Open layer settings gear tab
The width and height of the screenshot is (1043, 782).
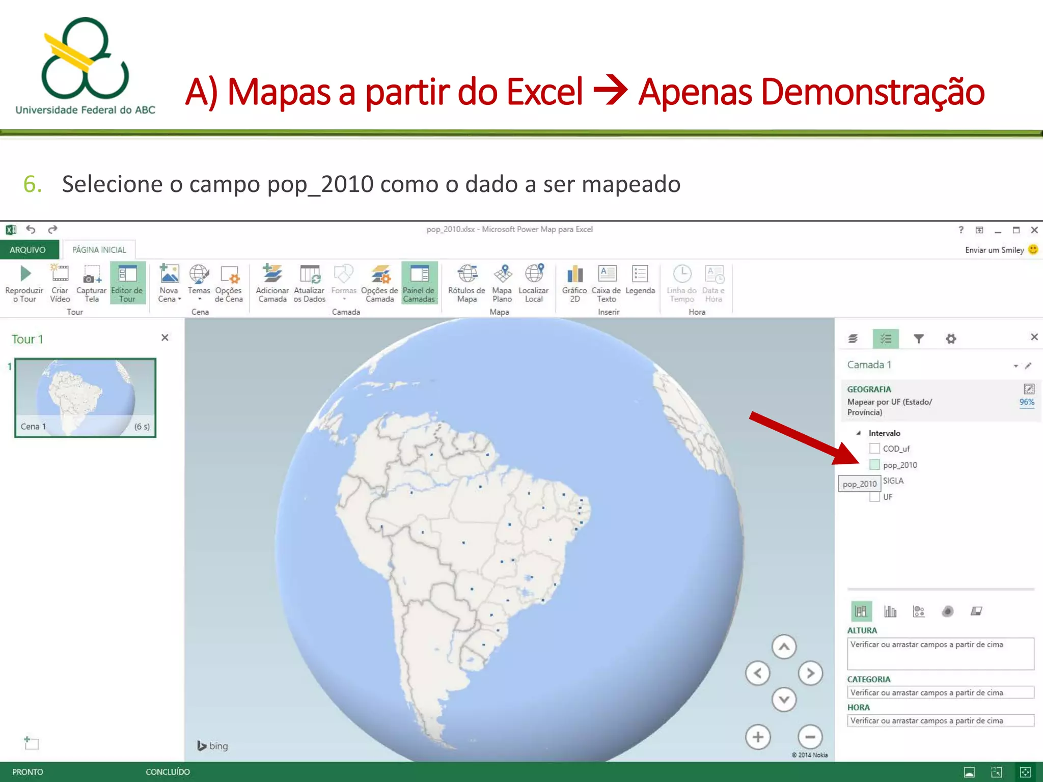point(951,339)
